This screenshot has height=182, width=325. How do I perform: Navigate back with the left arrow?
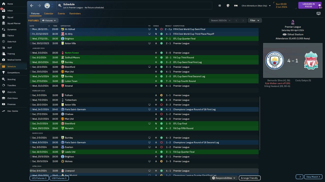point(32,6)
